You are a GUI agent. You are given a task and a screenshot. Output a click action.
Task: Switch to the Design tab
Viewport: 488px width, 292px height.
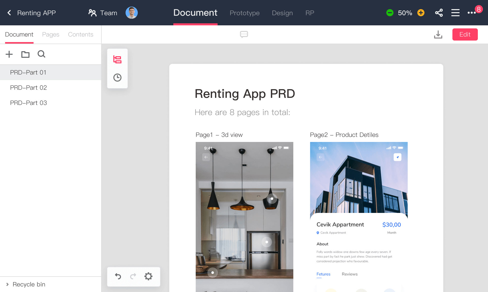pyautogui.click(x=282, y=13)
